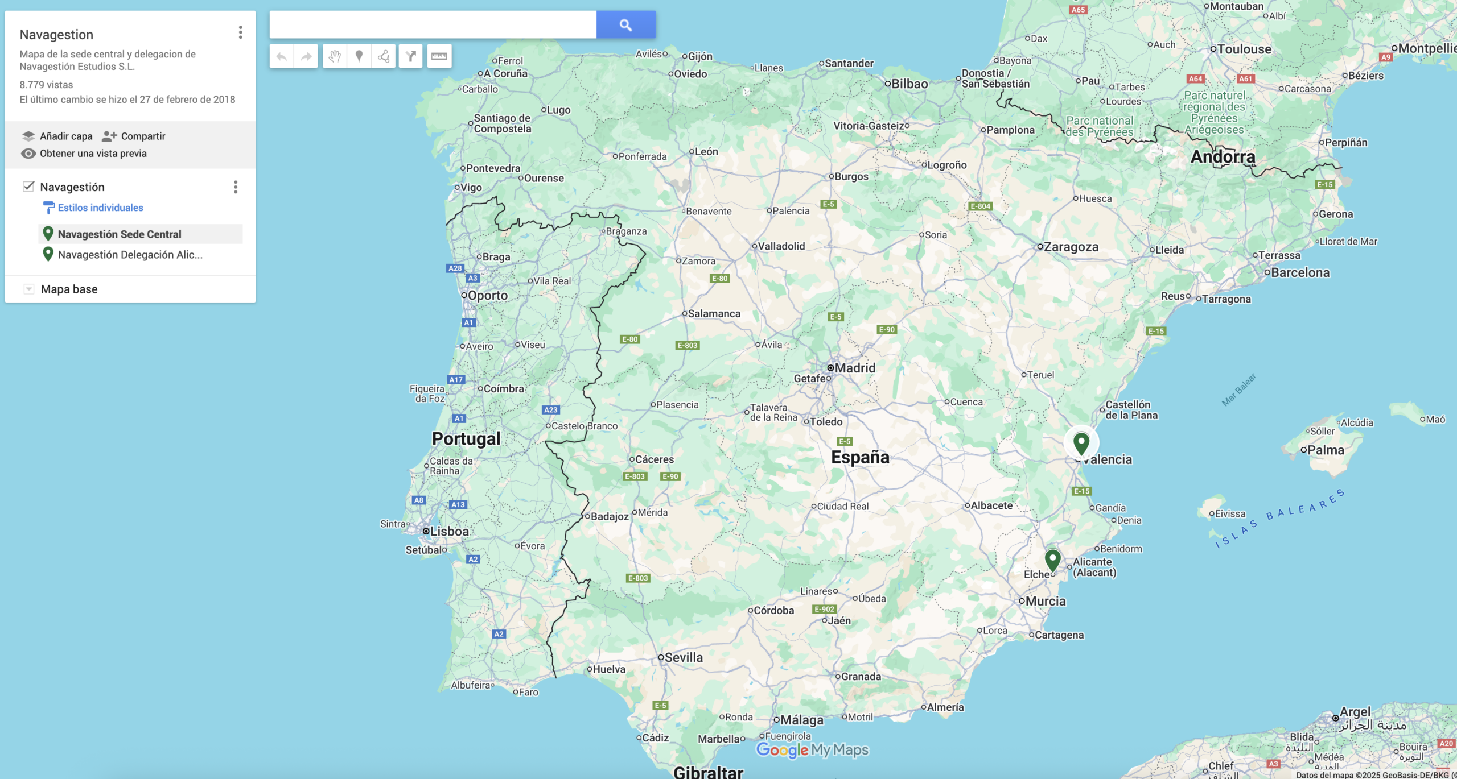Click the undo arrow in toolbar
Screen dimensions: 1457x779
point(281,56)
